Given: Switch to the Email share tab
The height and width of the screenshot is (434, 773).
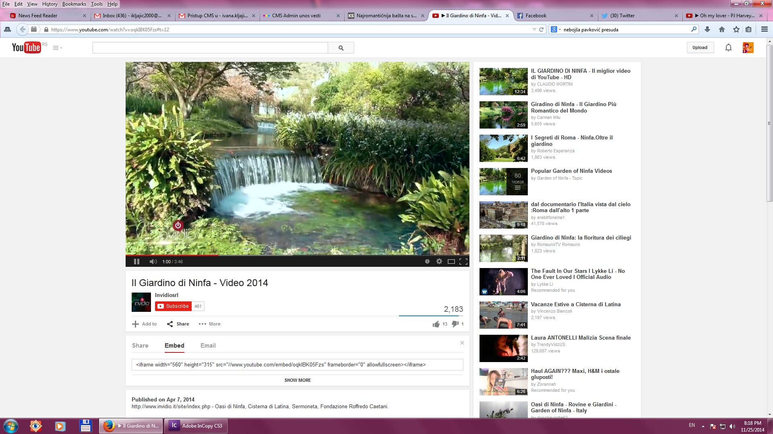Looking at the screenshot, I should 208,346.
